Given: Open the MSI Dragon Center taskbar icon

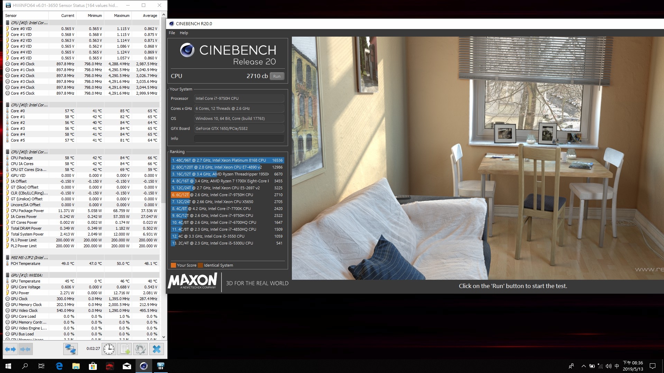Looking at the screenshot, I should [110, 366].
